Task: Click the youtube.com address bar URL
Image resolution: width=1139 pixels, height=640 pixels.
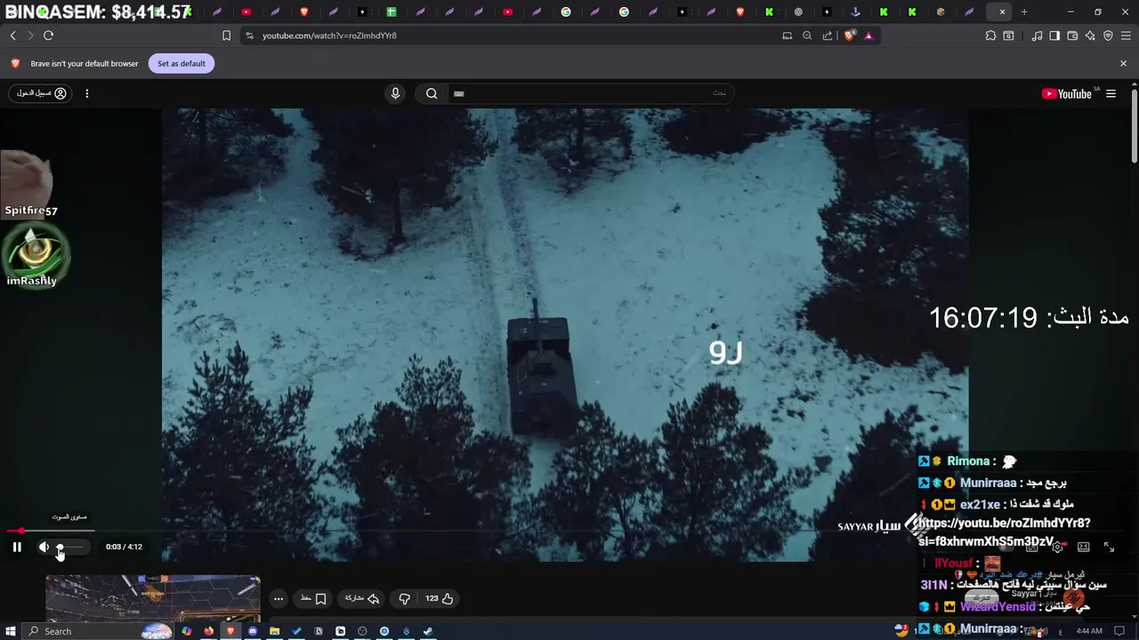Action: 329,36
